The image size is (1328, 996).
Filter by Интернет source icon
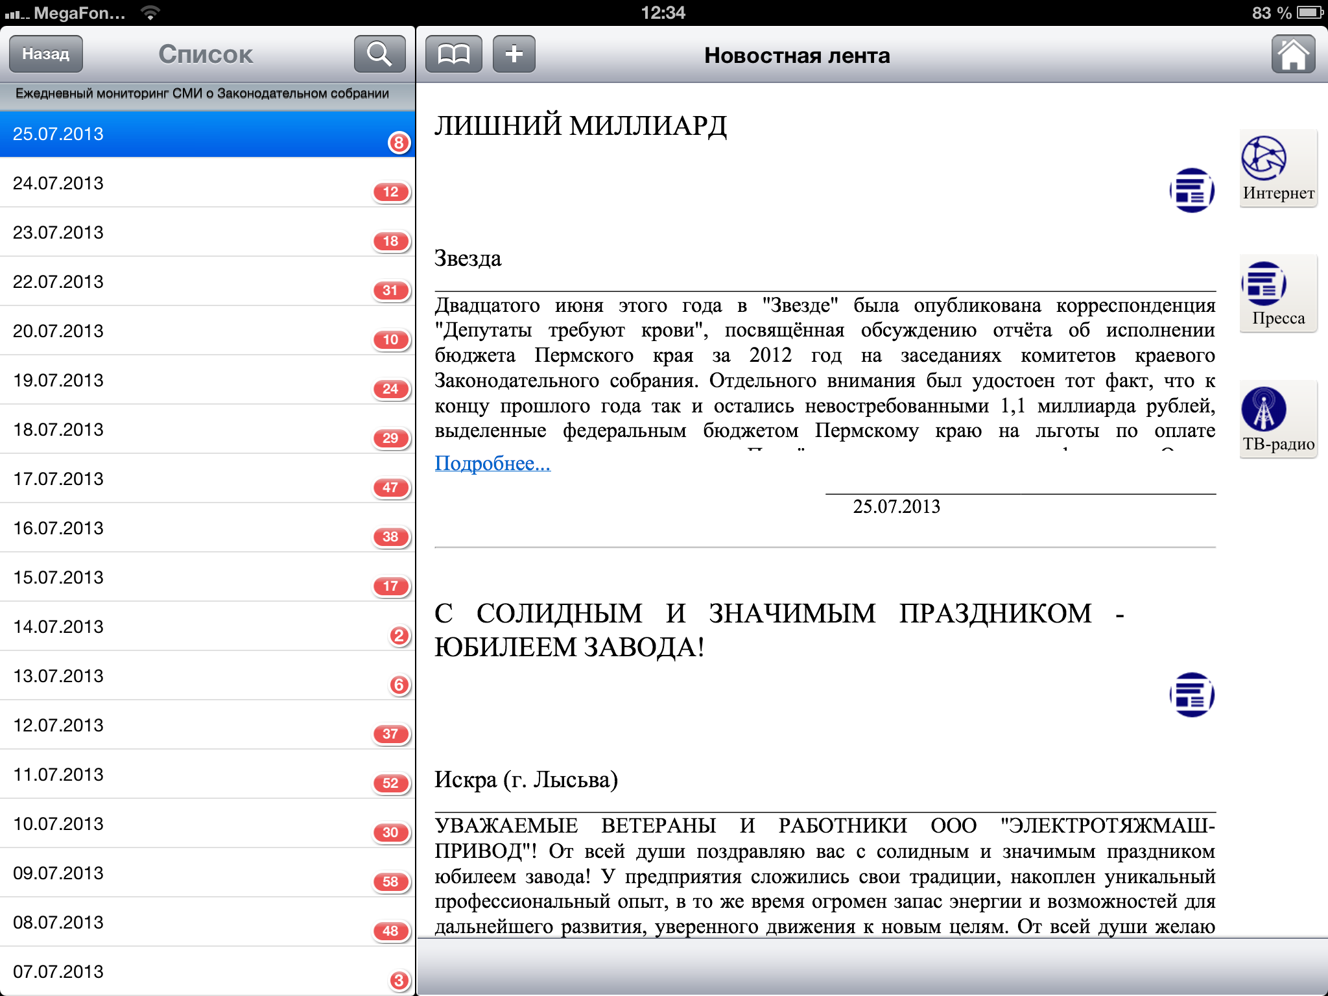(1277, 168)
